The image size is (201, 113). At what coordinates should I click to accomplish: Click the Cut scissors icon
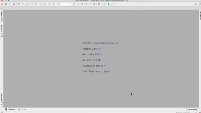28,4
